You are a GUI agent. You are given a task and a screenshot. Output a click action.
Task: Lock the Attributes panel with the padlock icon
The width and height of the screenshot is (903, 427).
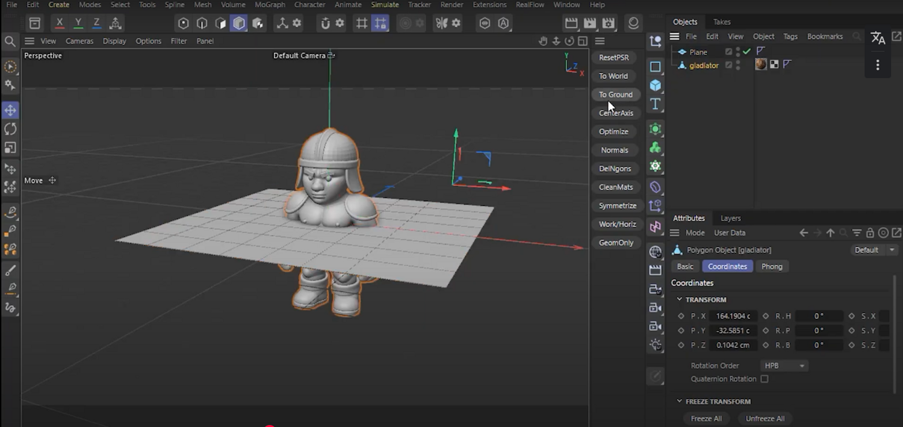[870, 233]
